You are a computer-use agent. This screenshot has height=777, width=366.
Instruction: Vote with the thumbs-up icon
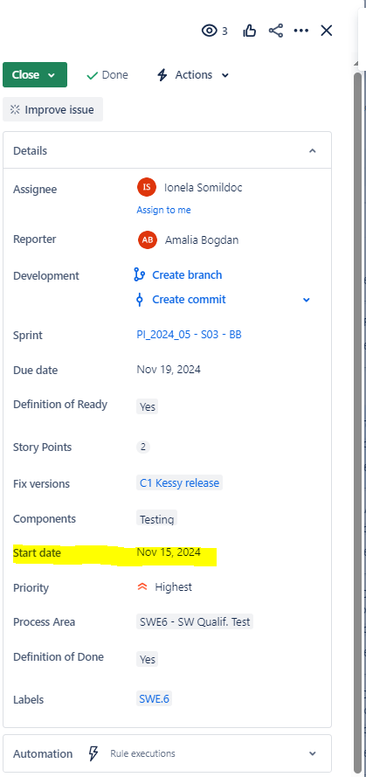[x=250, y=31]
